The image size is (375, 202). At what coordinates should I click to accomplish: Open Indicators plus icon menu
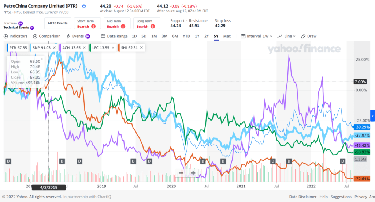[6, 36]
